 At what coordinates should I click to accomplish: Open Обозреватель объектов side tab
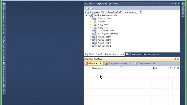click(x=4, y=78)
